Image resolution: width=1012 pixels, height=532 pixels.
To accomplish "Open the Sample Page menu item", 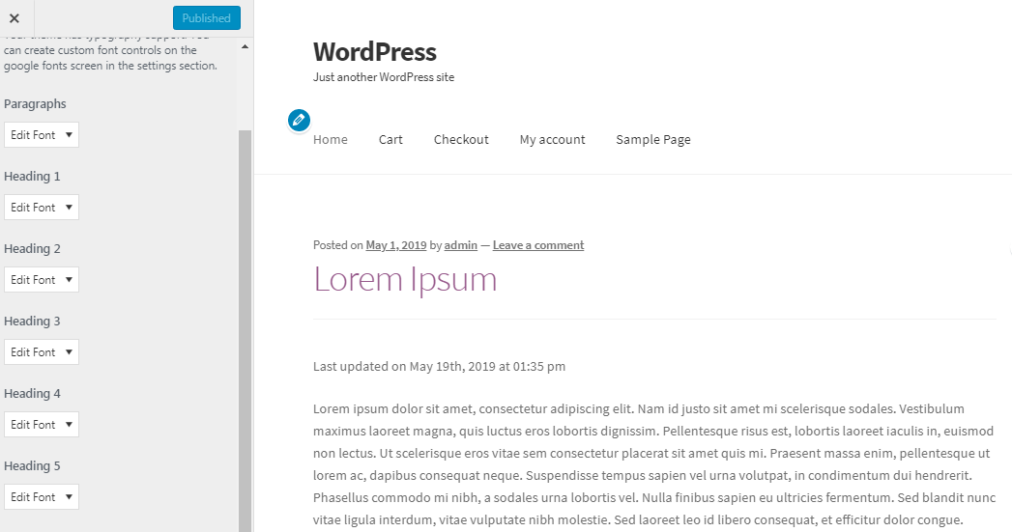I will (x=653, y=139).
